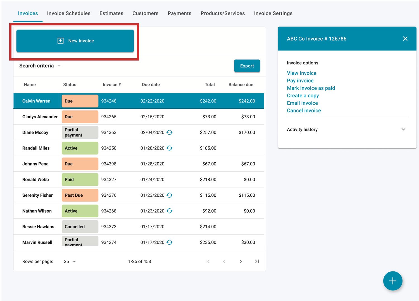Image resolution: width=419 pixels, height=301 pixels.
Task: Open the Rows per page selector
Action: coord(69,261)
